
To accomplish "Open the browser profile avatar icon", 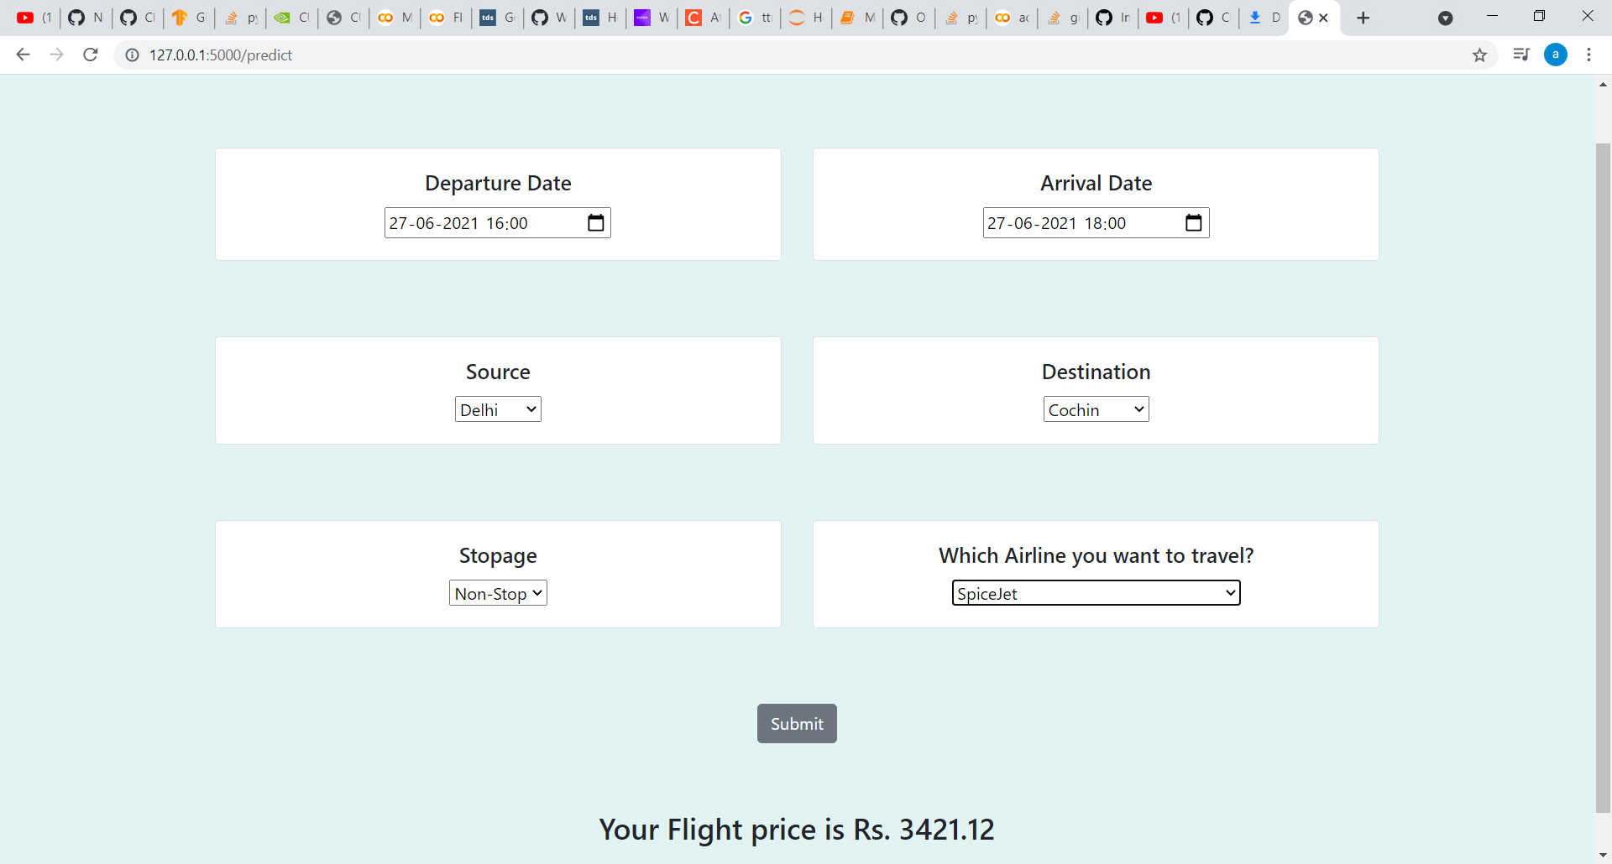I will coord(1556,55).
